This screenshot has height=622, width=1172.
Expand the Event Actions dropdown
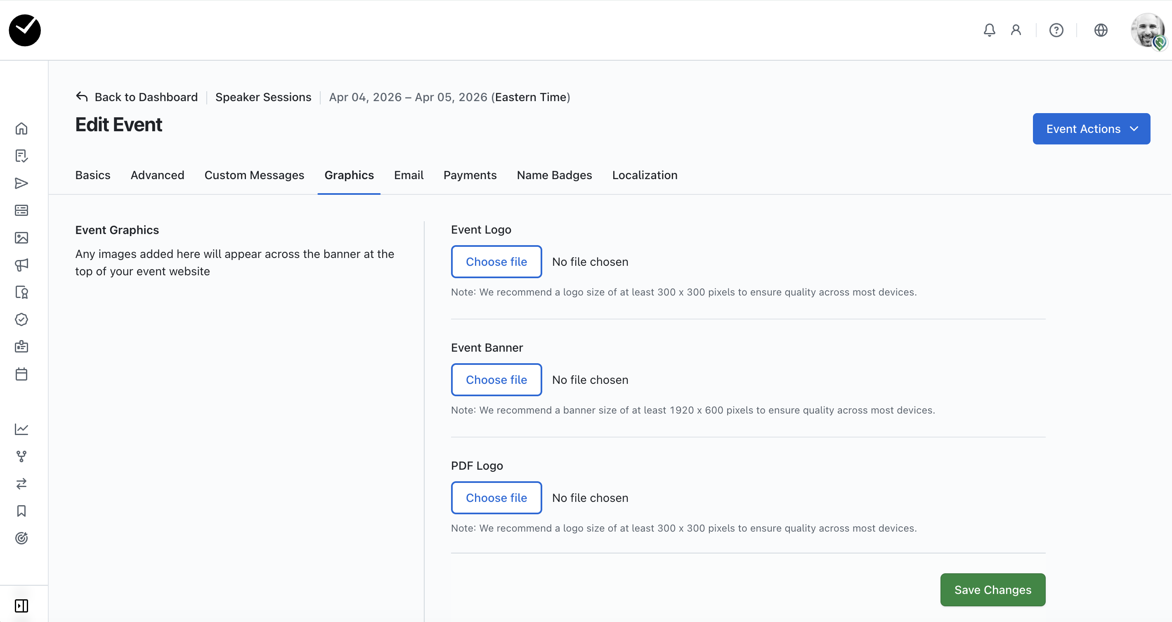[1091, 129]
